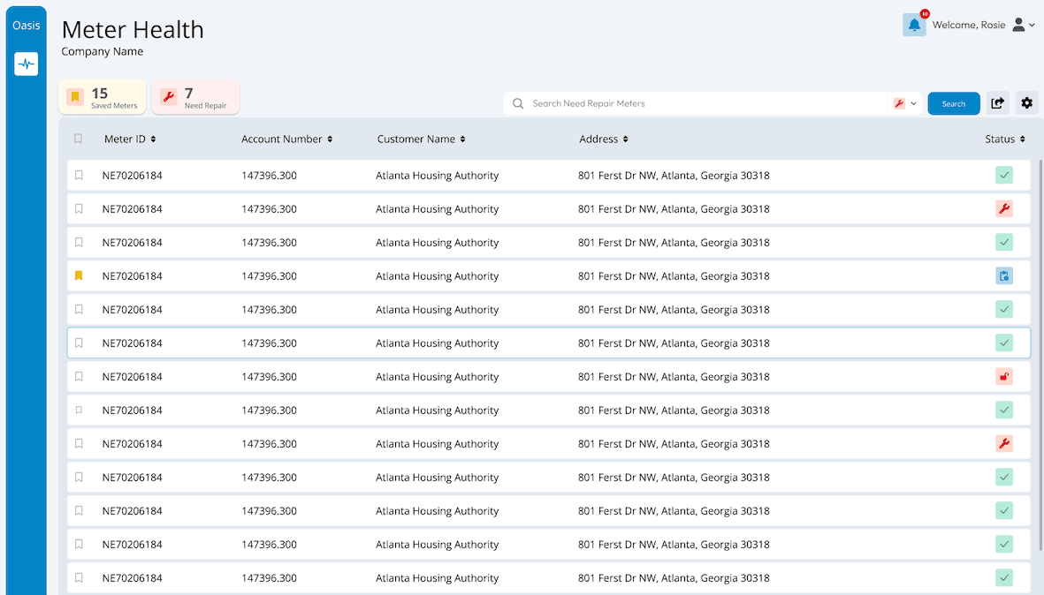
Task: Select the Need Repair tab
Action: [x=195, y=97]
